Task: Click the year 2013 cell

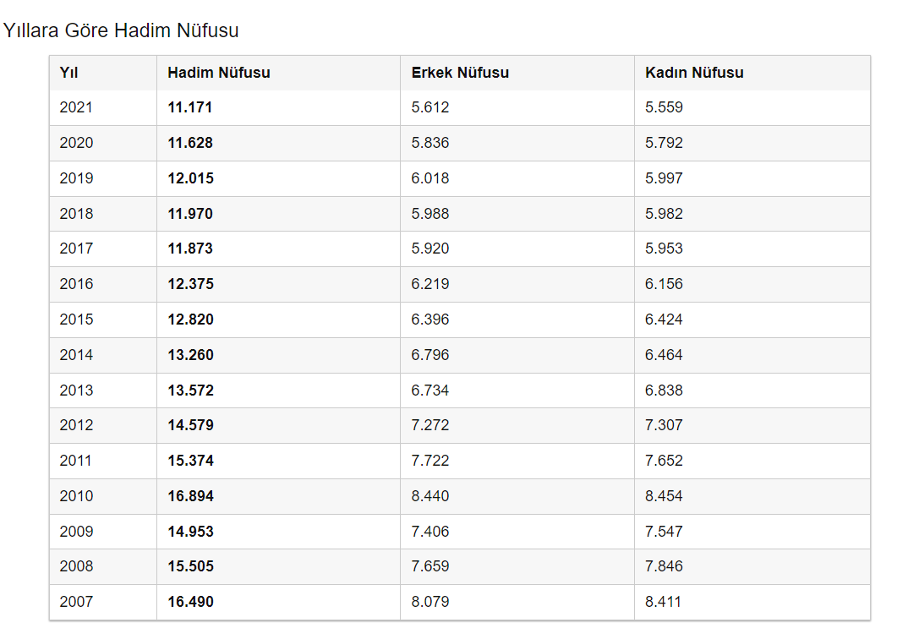Action: click(x=76, y=390)
